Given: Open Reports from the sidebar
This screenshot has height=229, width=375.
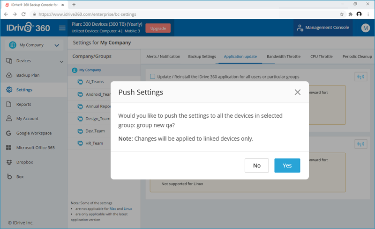Looking at the screenshot, I should tap(23, 104).
